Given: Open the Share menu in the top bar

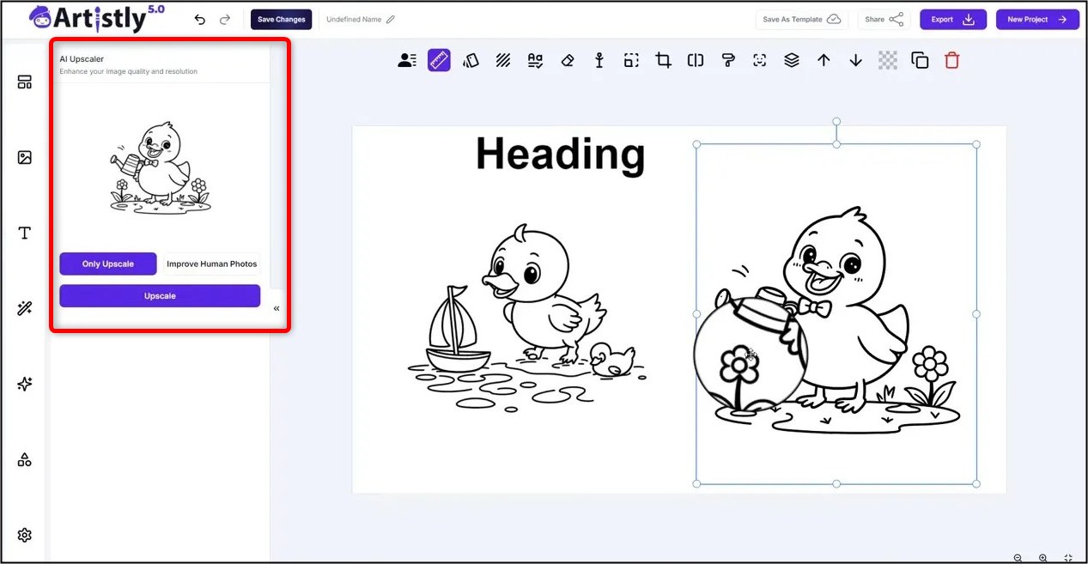Looking at the screenshot, I should tap(884, 19).
